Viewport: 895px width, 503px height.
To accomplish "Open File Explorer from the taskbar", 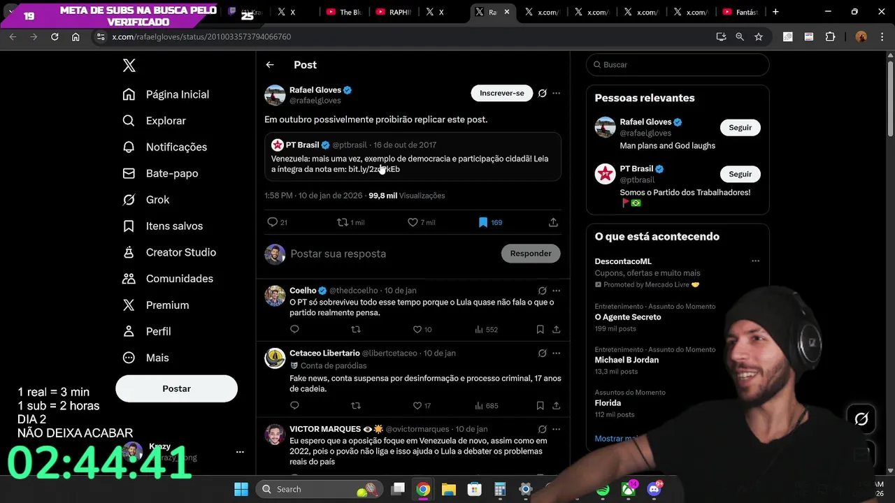I will click(x=449, y=489).
